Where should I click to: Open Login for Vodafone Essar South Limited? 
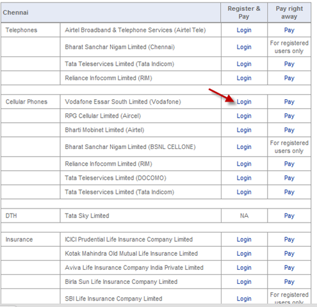pos(244,102)
